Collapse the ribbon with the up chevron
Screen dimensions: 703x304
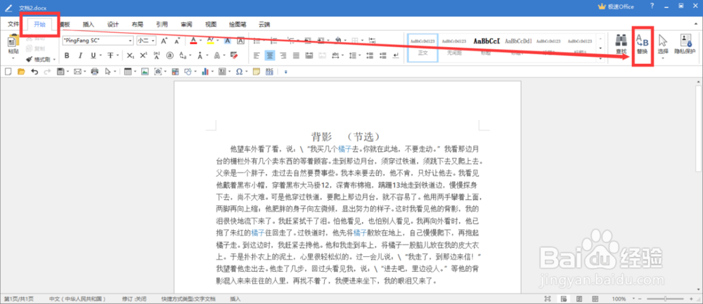click(x=695, y=23)
